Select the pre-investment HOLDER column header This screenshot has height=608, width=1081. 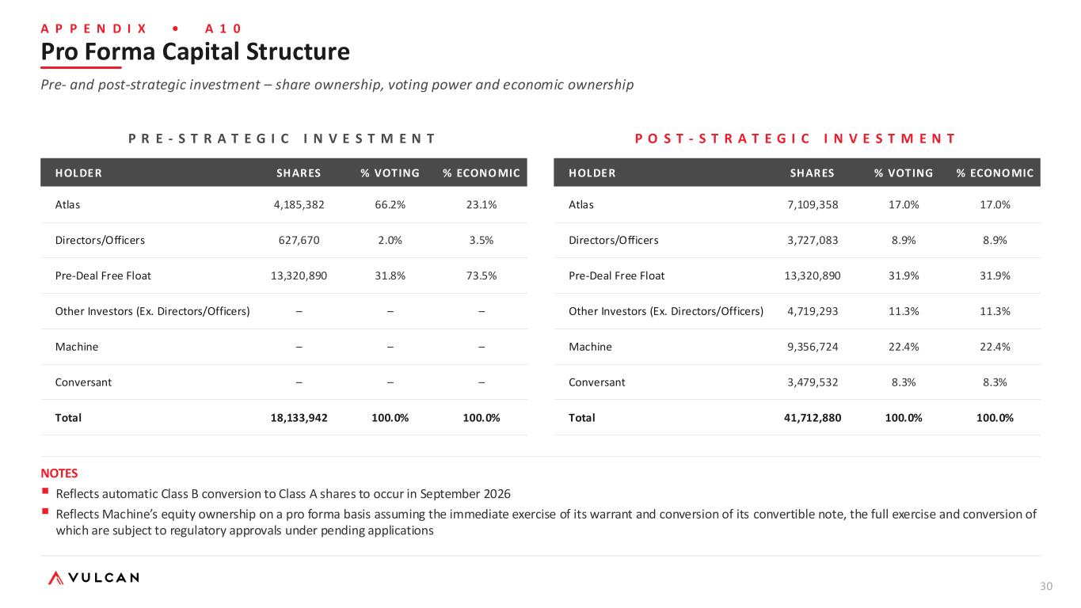pos(78,173)
